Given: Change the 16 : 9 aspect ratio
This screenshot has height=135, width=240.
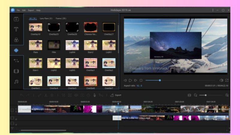Looking at the screenshot, I should pyautogui.click(x=139, y=86).
